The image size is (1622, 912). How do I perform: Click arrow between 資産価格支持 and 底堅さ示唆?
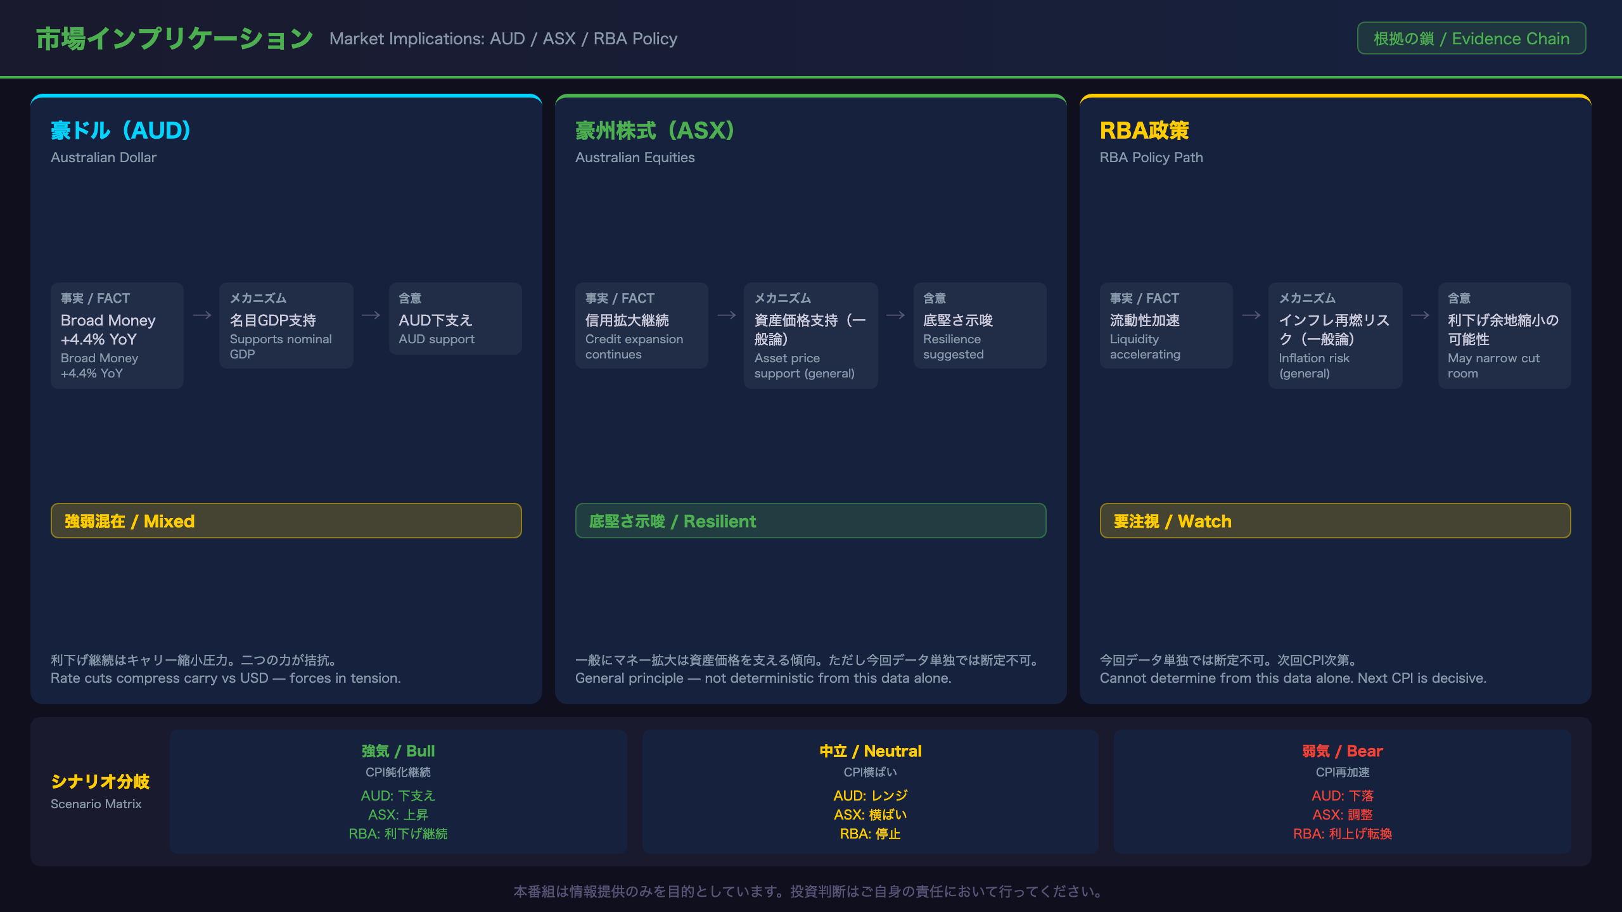pyautogui.click(x=895, y=315)
